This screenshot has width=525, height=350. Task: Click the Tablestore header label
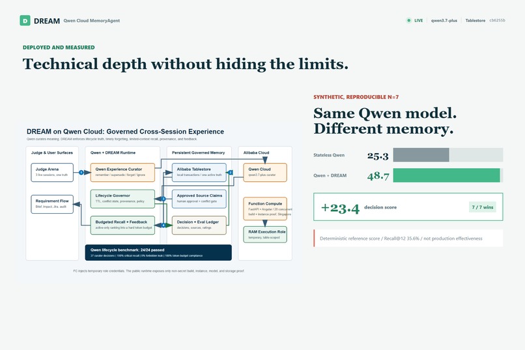pyautogui.click(x=475, y=20)
